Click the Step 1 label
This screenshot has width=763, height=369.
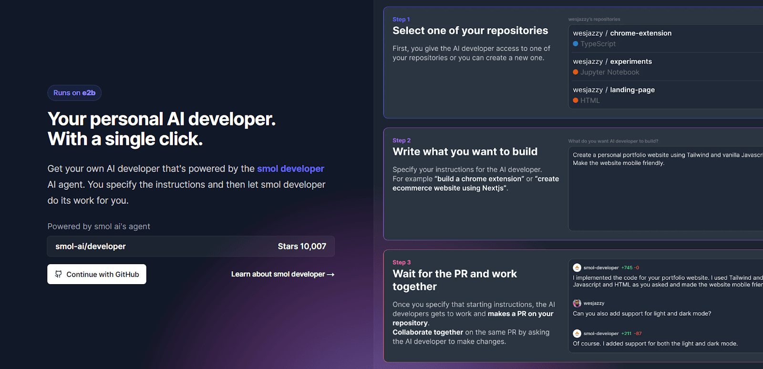(401, 20)
